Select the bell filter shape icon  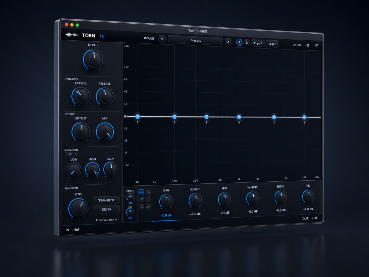[141, 192]
